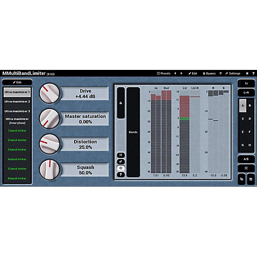
Task: Click the Squash 50.0% value field
Action: [85, 170]
